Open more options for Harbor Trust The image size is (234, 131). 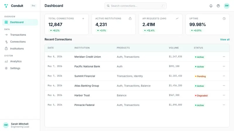pyautogui.click(x=224, y=95)
